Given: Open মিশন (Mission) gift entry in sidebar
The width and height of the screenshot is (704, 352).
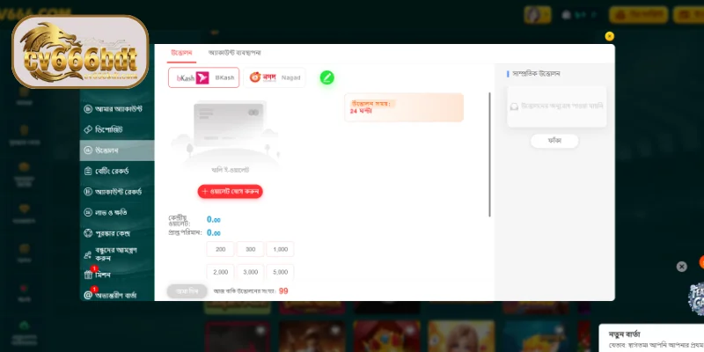Looking at the screenshot, I should pos(117,275).
